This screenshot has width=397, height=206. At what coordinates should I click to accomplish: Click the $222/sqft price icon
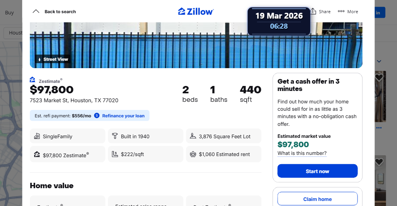115,154
